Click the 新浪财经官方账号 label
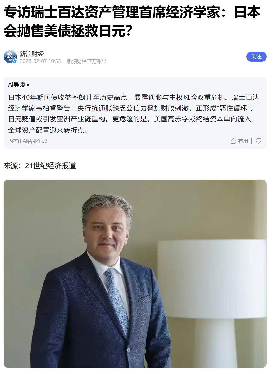The image size is (274, 374). tap(87, 61)
